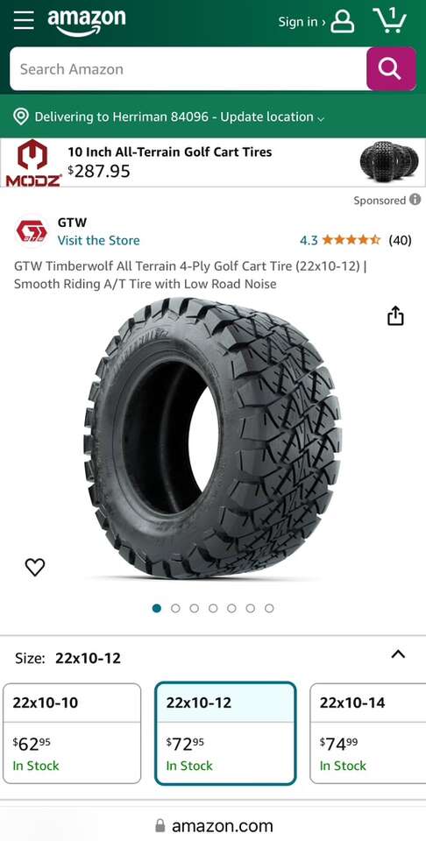Screen dimensions: 426x841
Task: Select the 22x10-10 size option
Action: (x=72, y=733)
